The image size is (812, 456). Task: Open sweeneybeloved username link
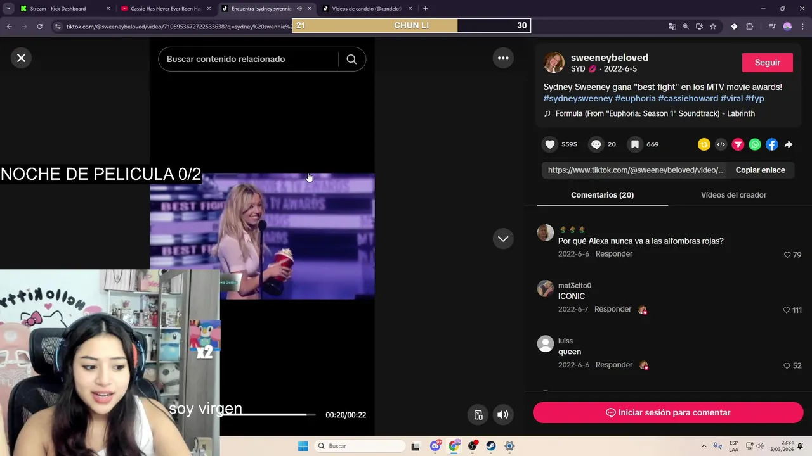point(609,58)
